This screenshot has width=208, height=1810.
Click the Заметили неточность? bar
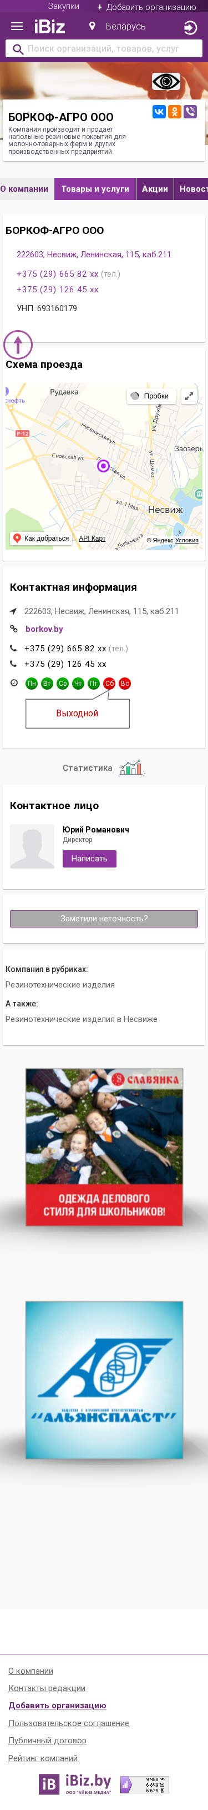coord(104,919)
